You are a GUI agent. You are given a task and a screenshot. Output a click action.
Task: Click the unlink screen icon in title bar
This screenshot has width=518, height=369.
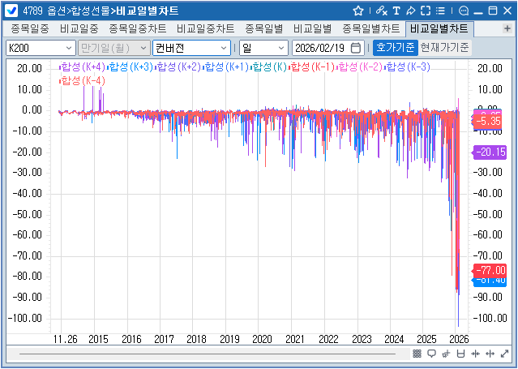coord(381,11)
